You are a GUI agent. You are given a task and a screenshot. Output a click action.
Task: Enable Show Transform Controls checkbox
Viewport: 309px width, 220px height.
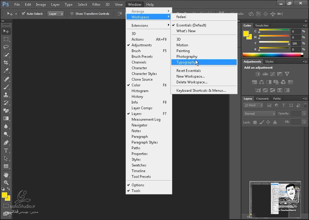pos(72,14)
